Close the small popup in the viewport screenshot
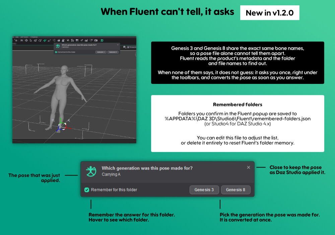 118,45
